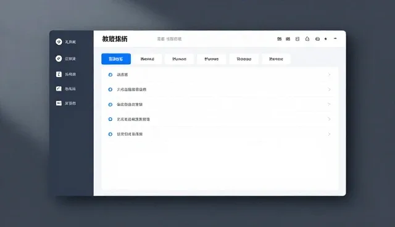Switch to the third tab in the tab row
395x227 pixels.
179,59
